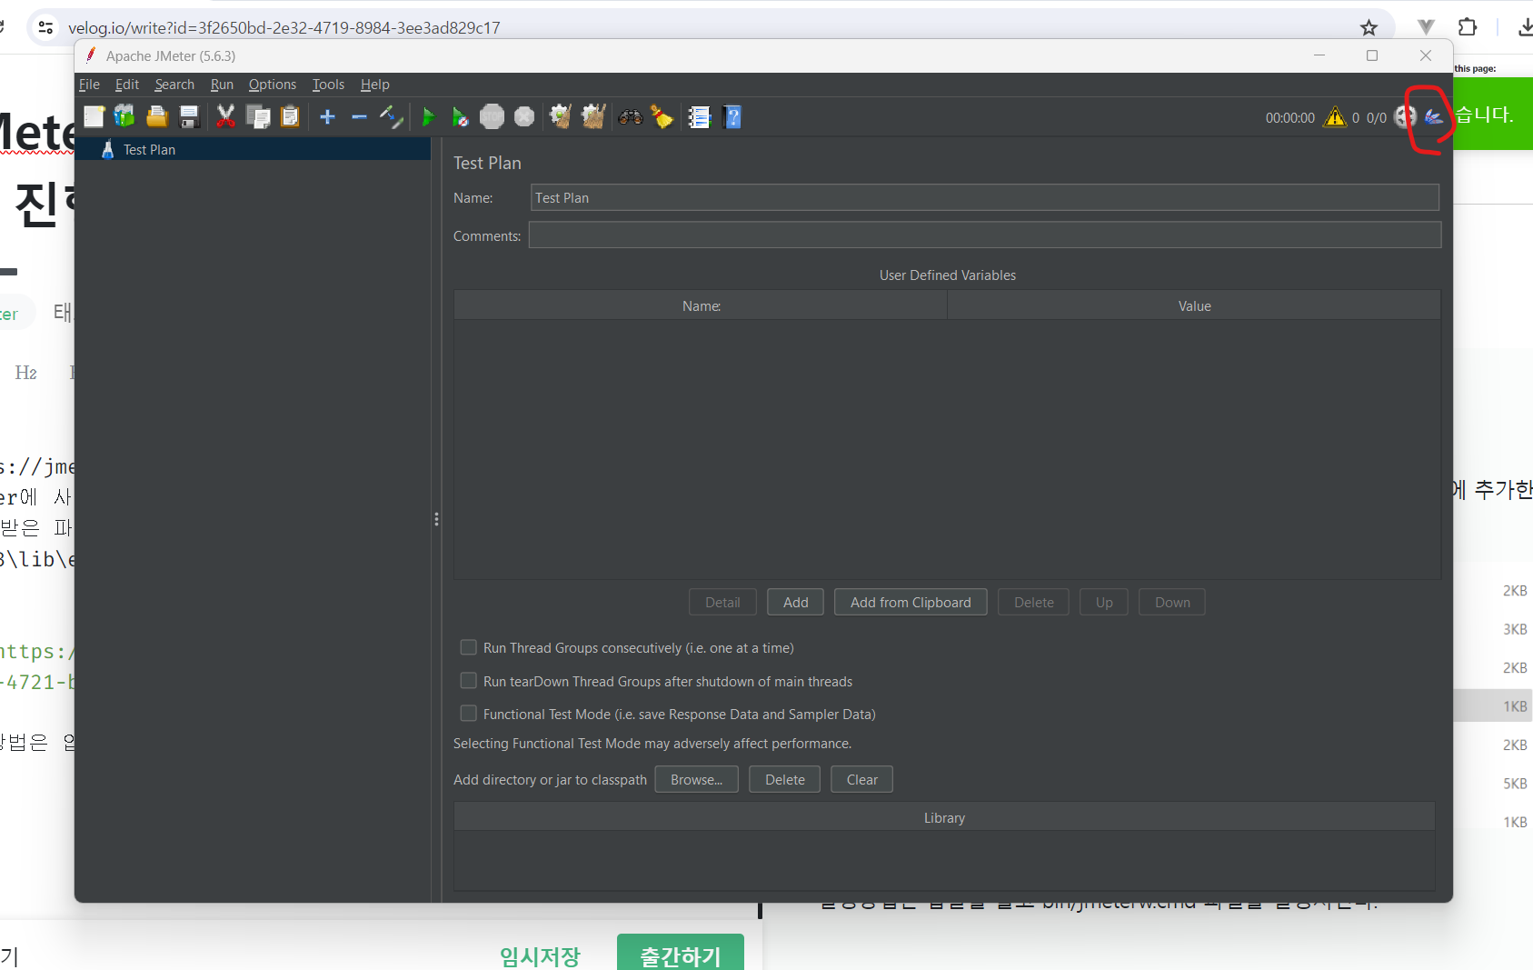Open the File menu

pyautogui.click(x=89, y=85)
